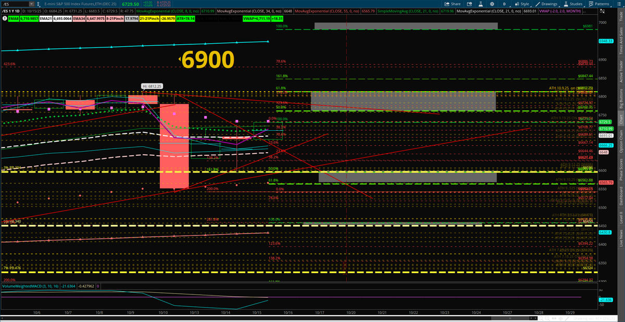Click the last price 6729.50 in header
Image resolution: width=625 pixels, height=322 pixels.
130,4
